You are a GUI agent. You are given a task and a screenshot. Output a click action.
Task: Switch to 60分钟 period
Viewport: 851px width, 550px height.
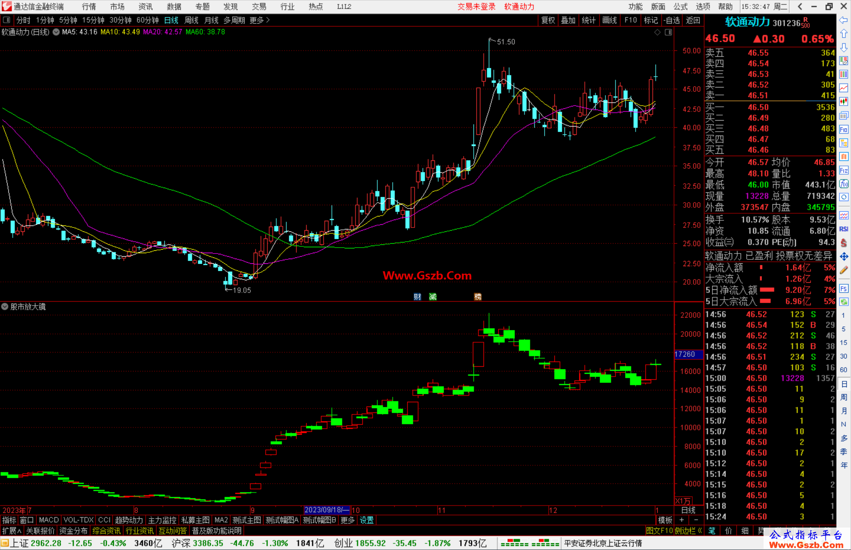click(147, 20)
